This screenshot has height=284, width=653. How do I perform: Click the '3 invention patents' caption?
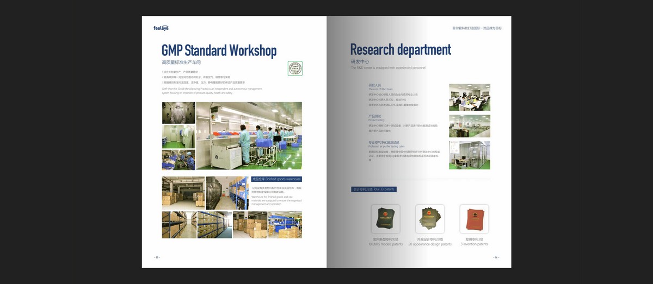(474, 244)
